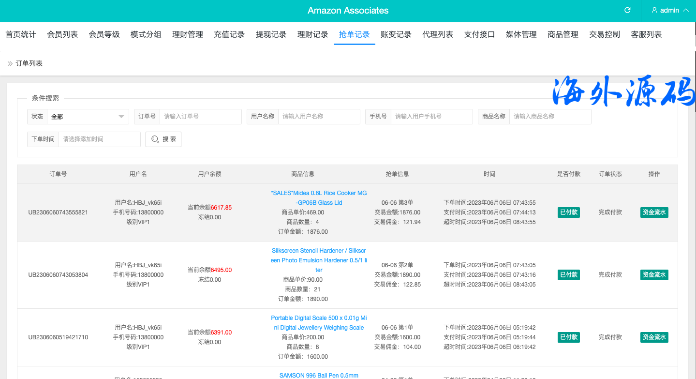Click the 手机号 input field
Screen dimensions: 696x379
click(x=431, y=117)
